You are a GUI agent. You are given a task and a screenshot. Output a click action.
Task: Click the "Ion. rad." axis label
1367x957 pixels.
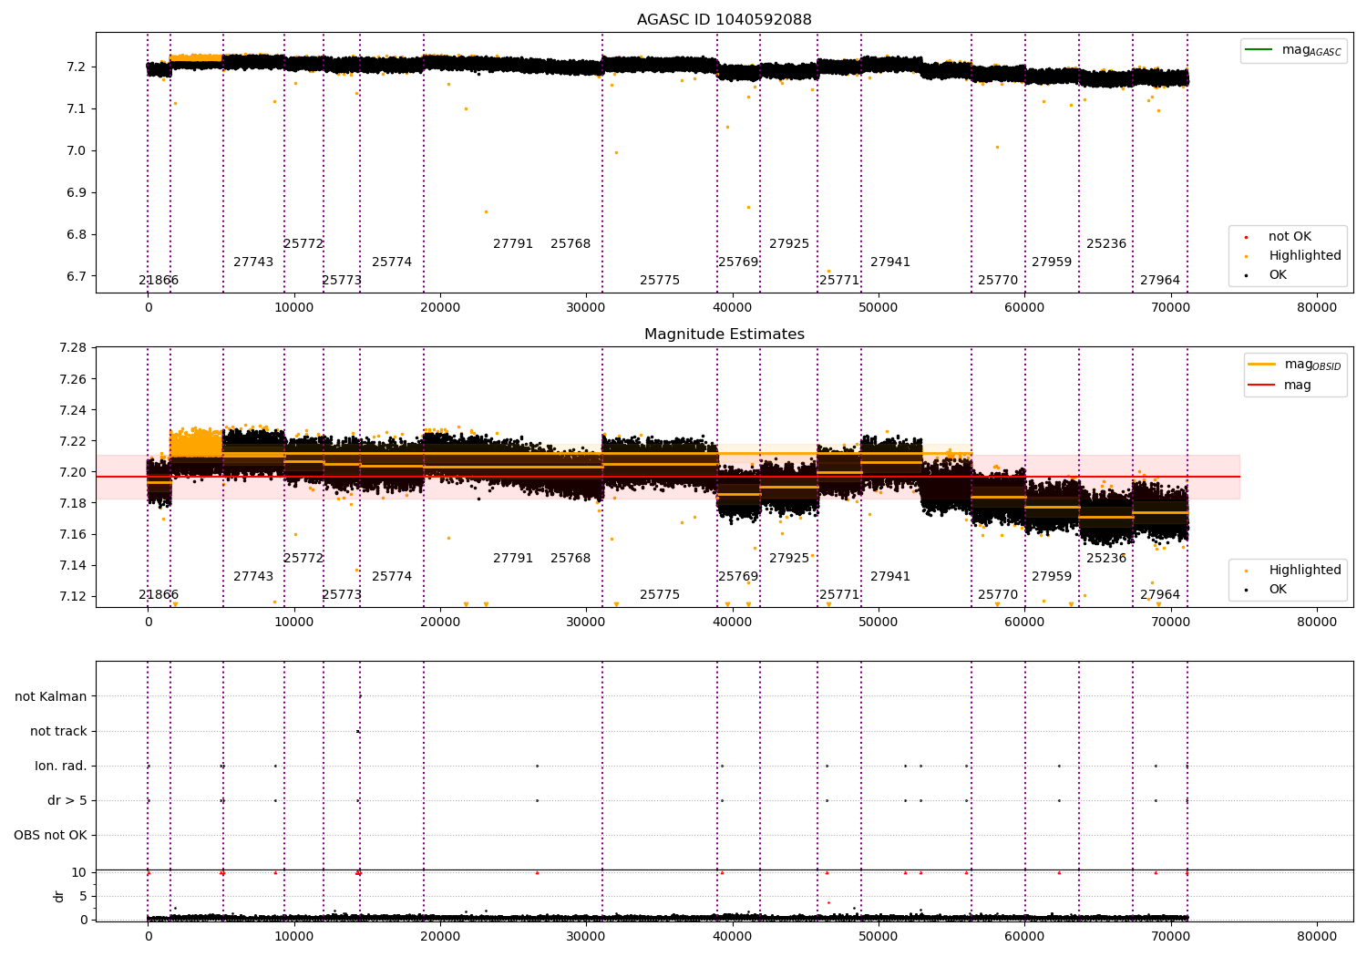tap(61, 767)
